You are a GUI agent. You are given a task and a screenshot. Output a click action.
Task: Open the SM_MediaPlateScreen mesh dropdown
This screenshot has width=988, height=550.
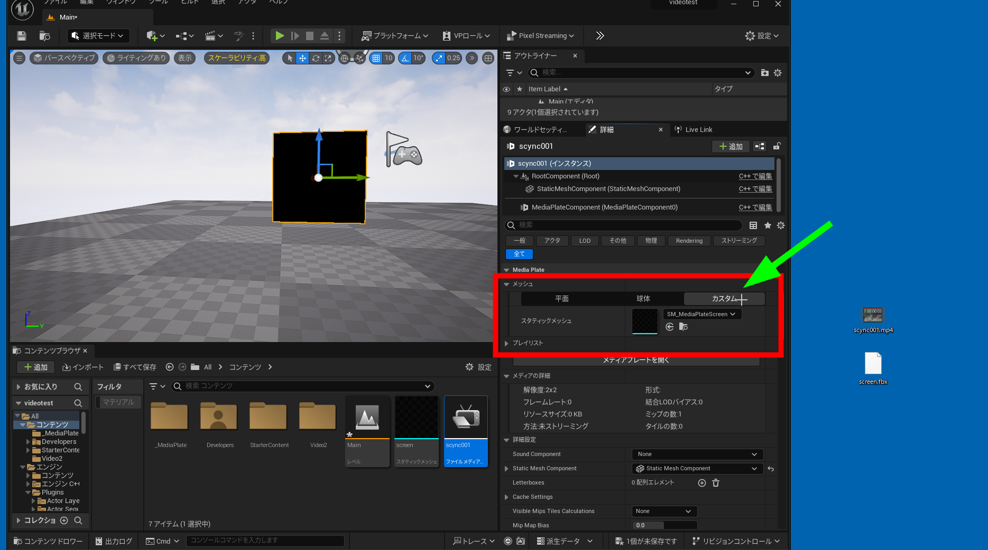[701, 314]
